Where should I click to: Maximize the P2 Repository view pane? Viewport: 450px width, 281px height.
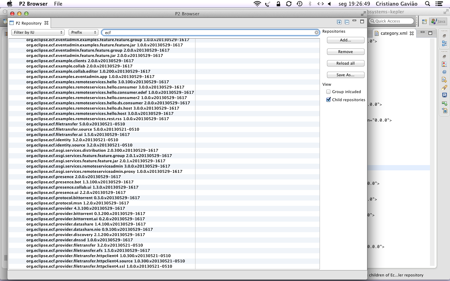click(362, 22)
